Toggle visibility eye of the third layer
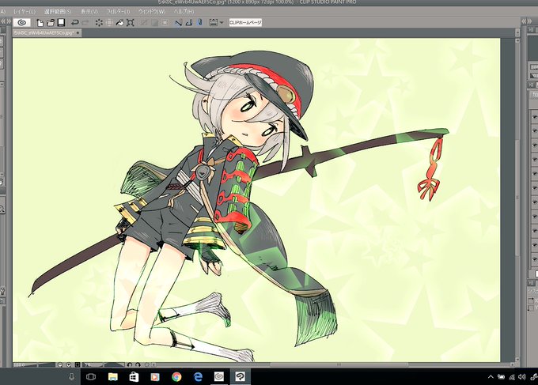Screen dimensions: 538x385 (535, 145)
